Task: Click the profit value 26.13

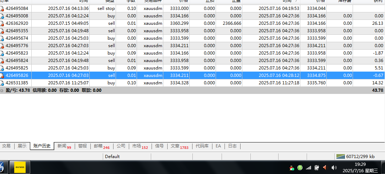Action: (x=378, y=23)
